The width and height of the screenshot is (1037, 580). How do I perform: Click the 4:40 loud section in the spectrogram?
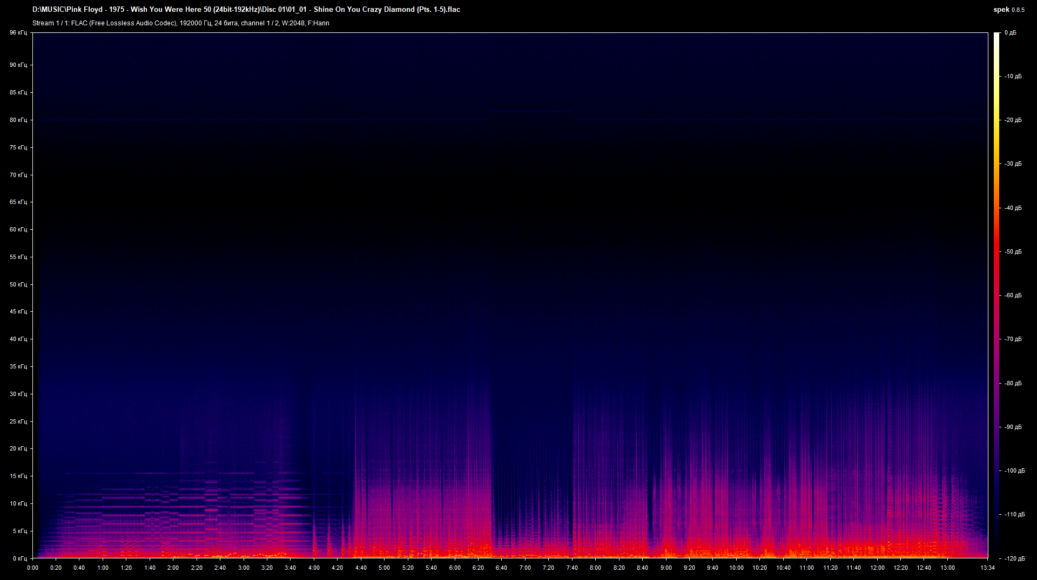[362, 513]
